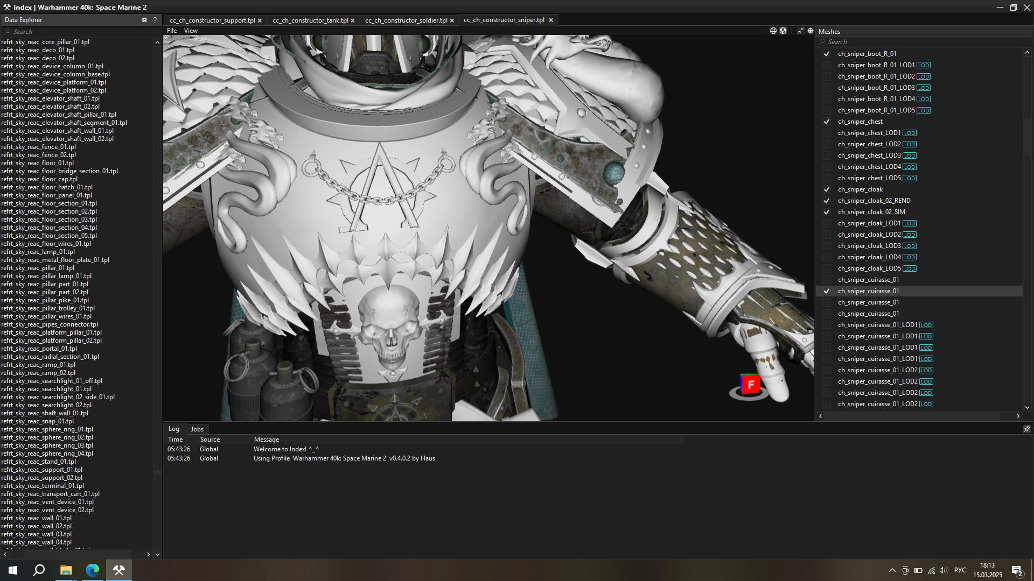
Task: Open the File menu
Action: coord(172,31)
